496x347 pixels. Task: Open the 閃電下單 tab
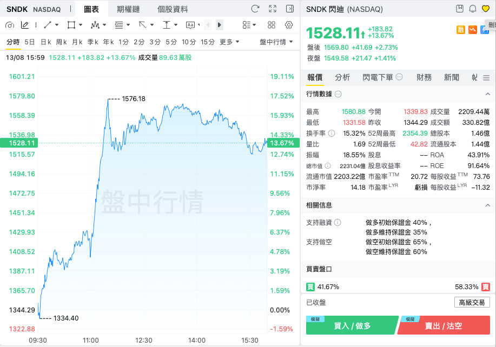coord(378,77)
